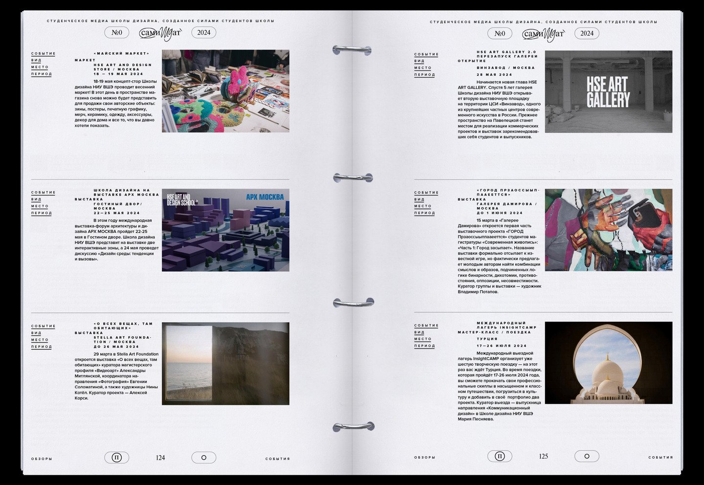Click the paragraph starting "18-19 мая концепт-стор"
Screen dimensions: 704x485
pyautogui.click(x=117, y=103)
